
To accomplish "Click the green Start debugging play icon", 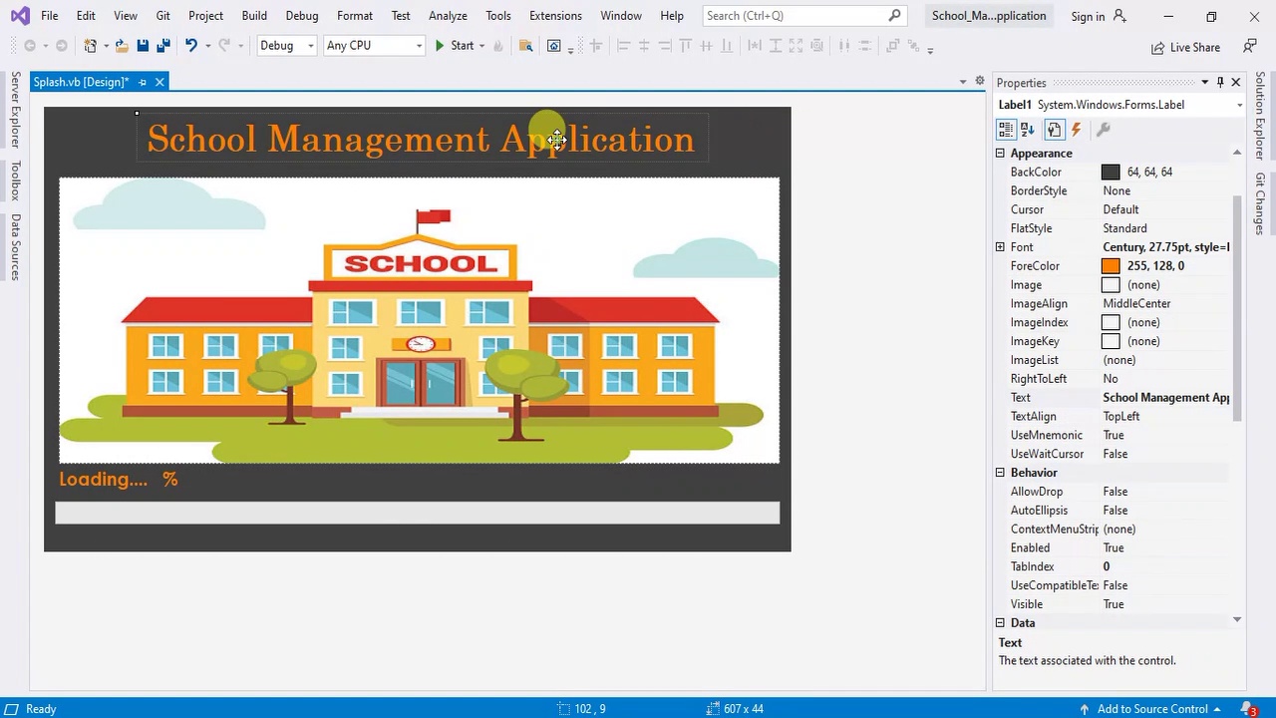I will [x=440, y=46].
